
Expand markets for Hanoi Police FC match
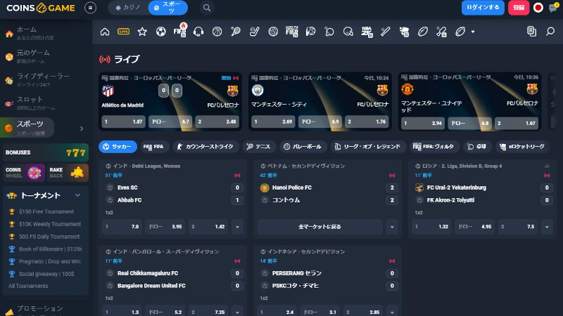point(392,227)
